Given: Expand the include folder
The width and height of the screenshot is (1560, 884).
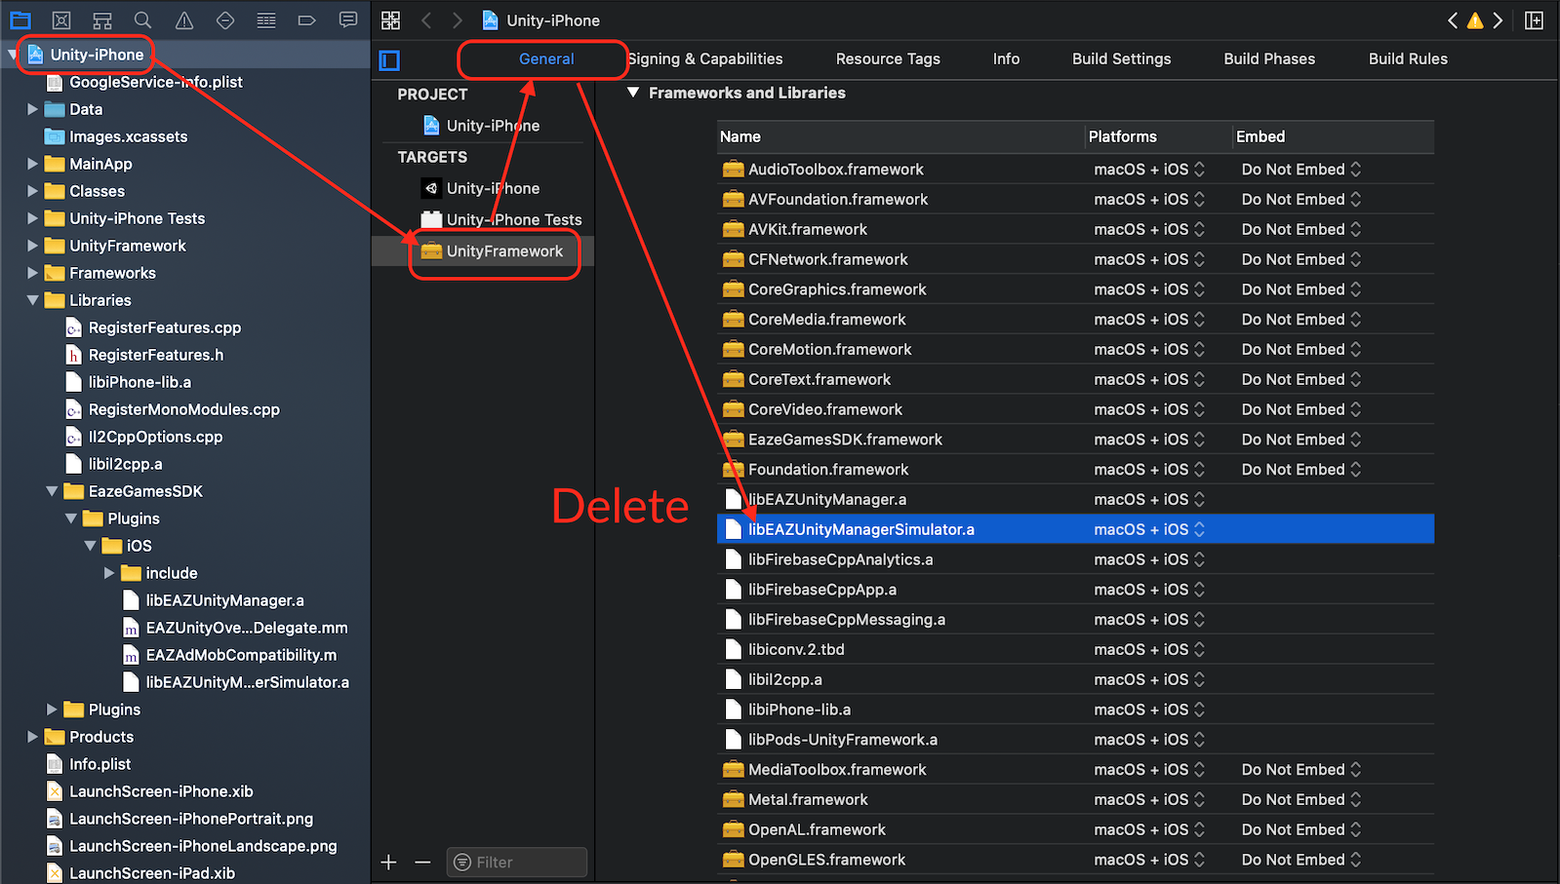Looking at the screenshot, I should [x=109, y=573].
